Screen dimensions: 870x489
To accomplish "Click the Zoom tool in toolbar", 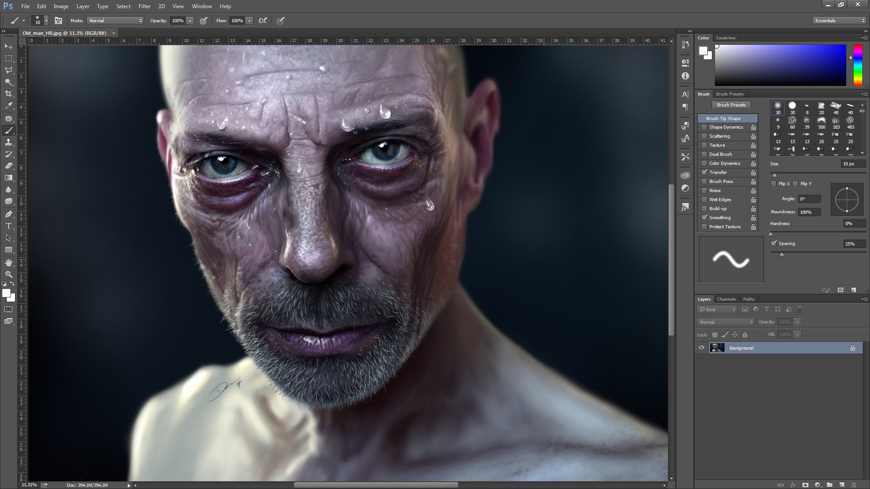I will point(8,275).
